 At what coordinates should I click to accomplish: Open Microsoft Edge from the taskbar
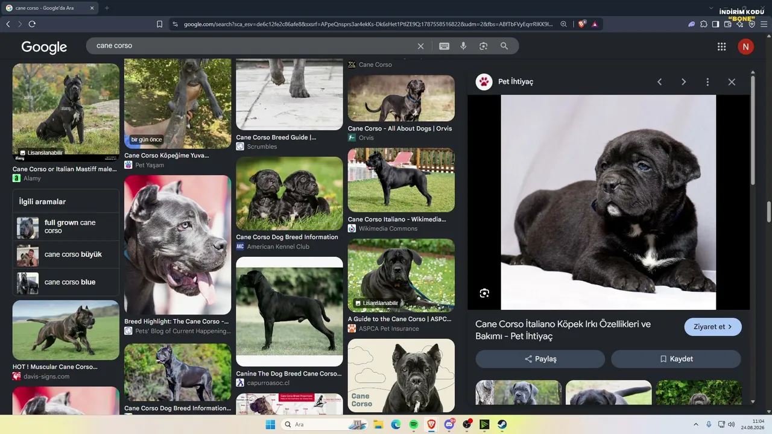click(396, 424)
